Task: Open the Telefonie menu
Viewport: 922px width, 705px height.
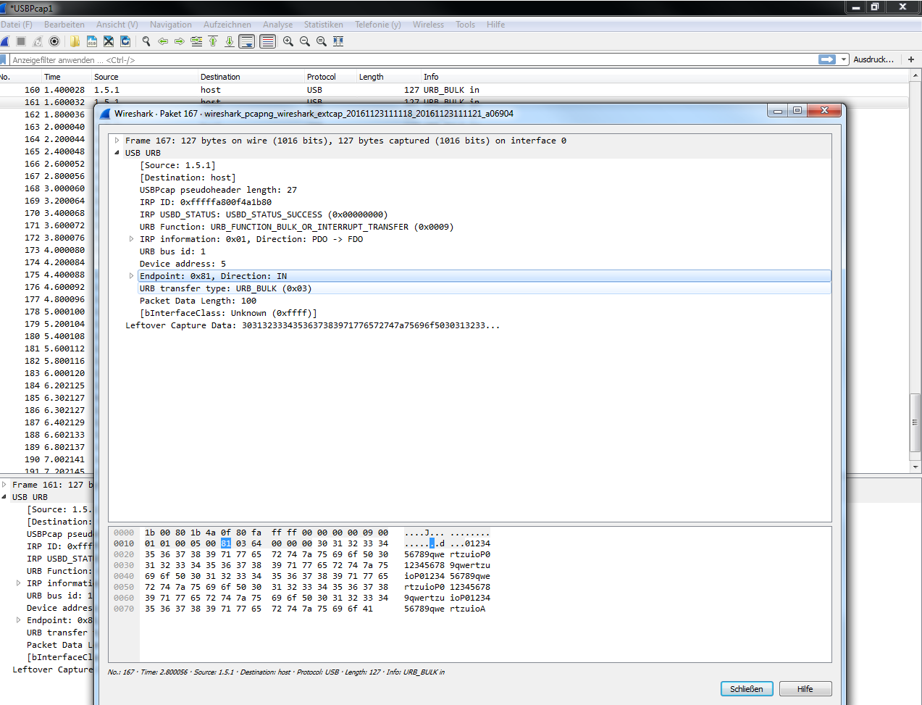Action: (378, 25)
